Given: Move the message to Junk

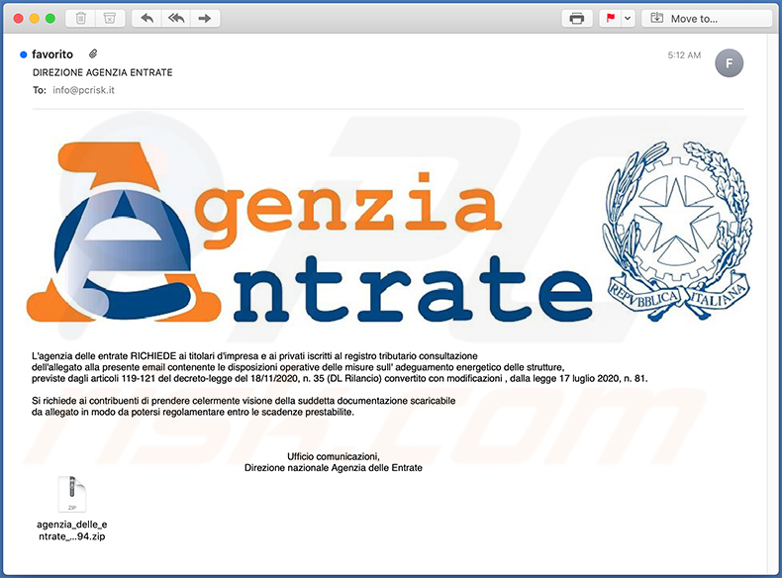Looking at the screenshot, I should (x=110, y=19).
